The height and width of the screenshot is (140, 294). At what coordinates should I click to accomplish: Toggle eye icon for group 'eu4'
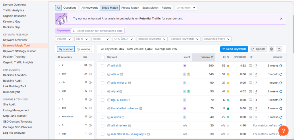coord(90,74)
